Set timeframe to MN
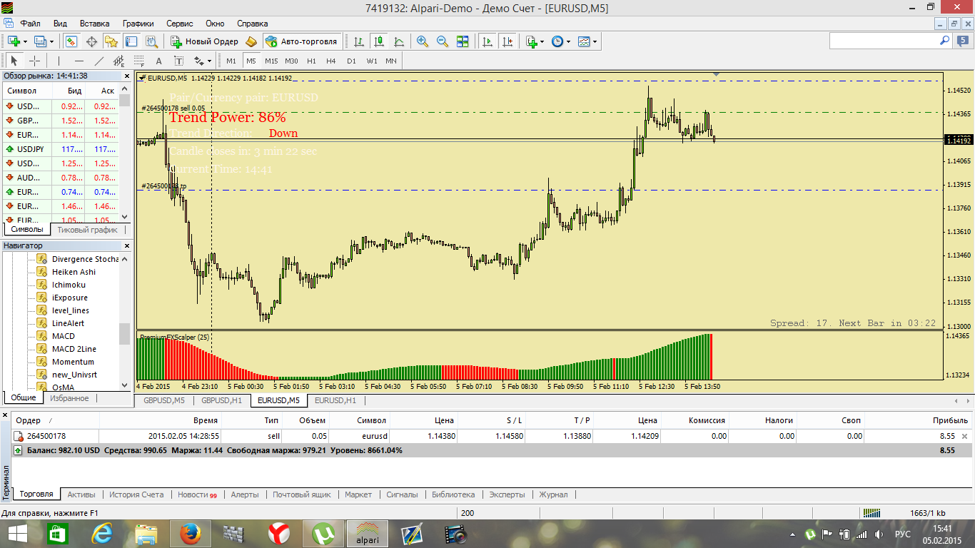The image size is (975, 548). point(391,61)
